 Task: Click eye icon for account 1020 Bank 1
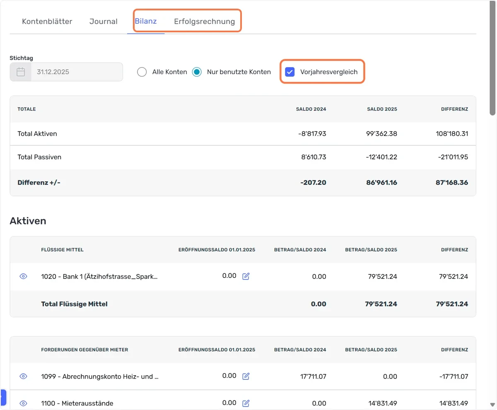click(24, 276)
